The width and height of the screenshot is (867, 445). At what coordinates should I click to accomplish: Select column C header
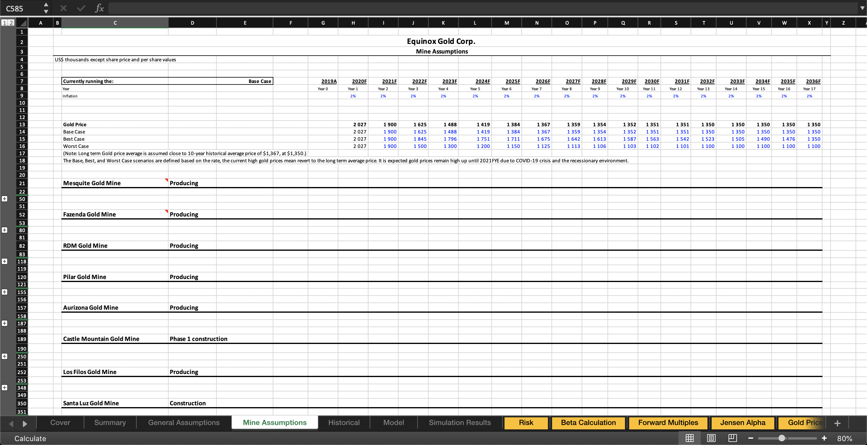[115, 23]
